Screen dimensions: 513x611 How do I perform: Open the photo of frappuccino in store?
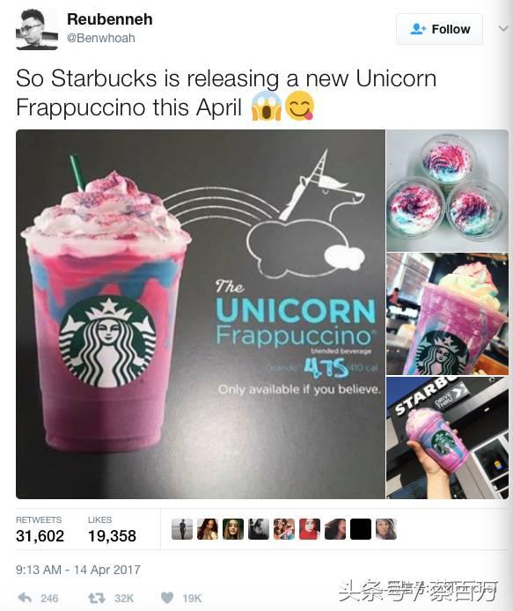(x=447, y=313)
